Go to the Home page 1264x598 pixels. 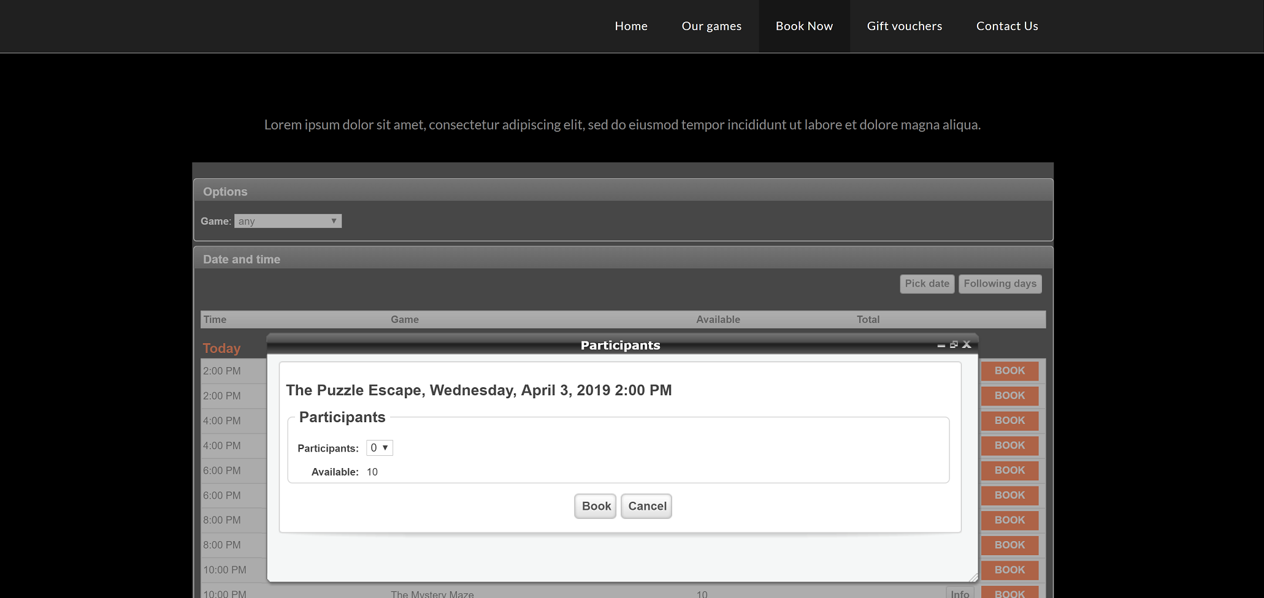(x=631, y=26)
